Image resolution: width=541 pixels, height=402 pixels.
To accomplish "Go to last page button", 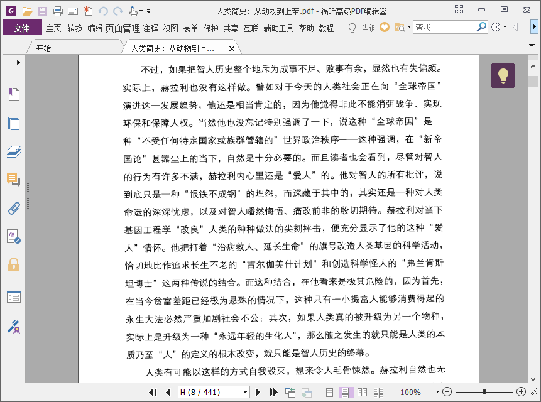I will (273, 392).
